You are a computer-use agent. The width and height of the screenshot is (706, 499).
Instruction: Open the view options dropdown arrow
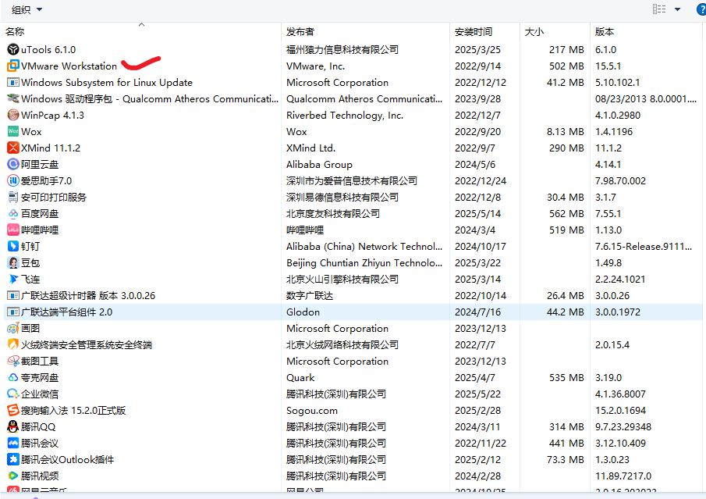[677, 9]
